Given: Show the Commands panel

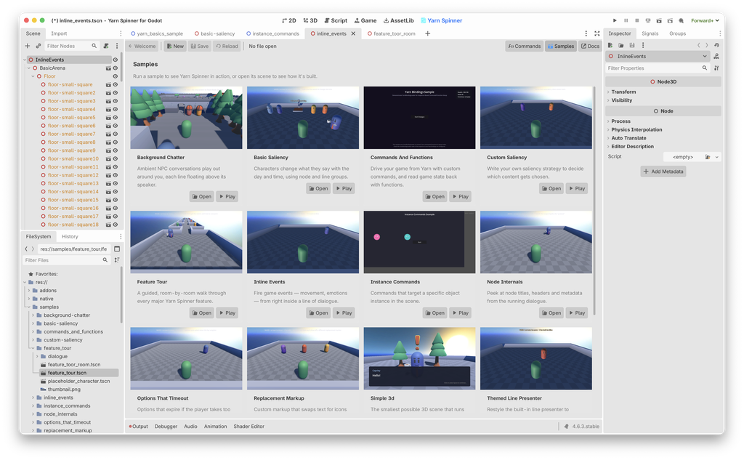Looking at the screenshot, I should click(524, 46).
